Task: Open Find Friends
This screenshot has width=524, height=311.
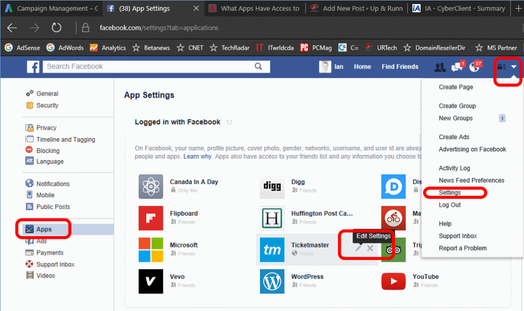Action: 400,66
